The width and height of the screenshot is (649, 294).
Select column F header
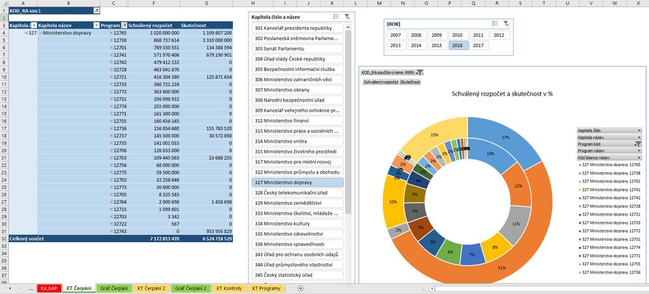154,3
